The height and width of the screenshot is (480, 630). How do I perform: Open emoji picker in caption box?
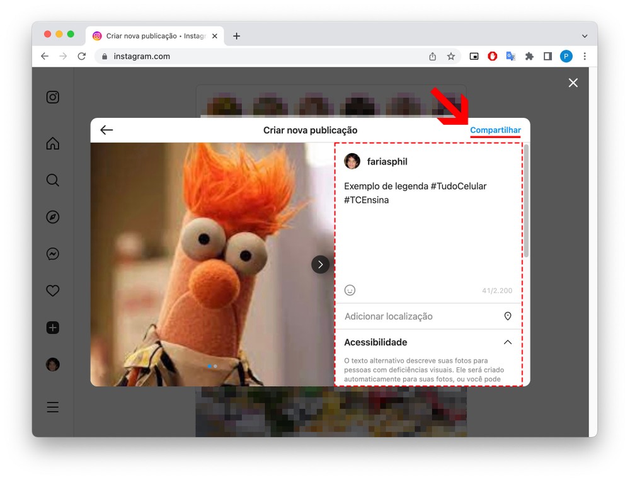[x=350, y=290]
